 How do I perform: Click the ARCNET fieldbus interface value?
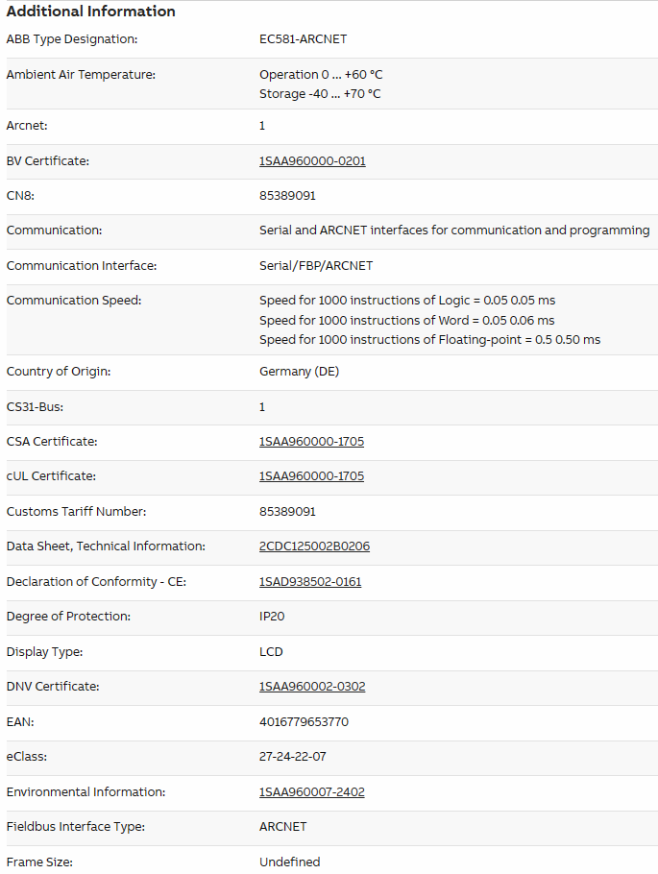(282, 827)
